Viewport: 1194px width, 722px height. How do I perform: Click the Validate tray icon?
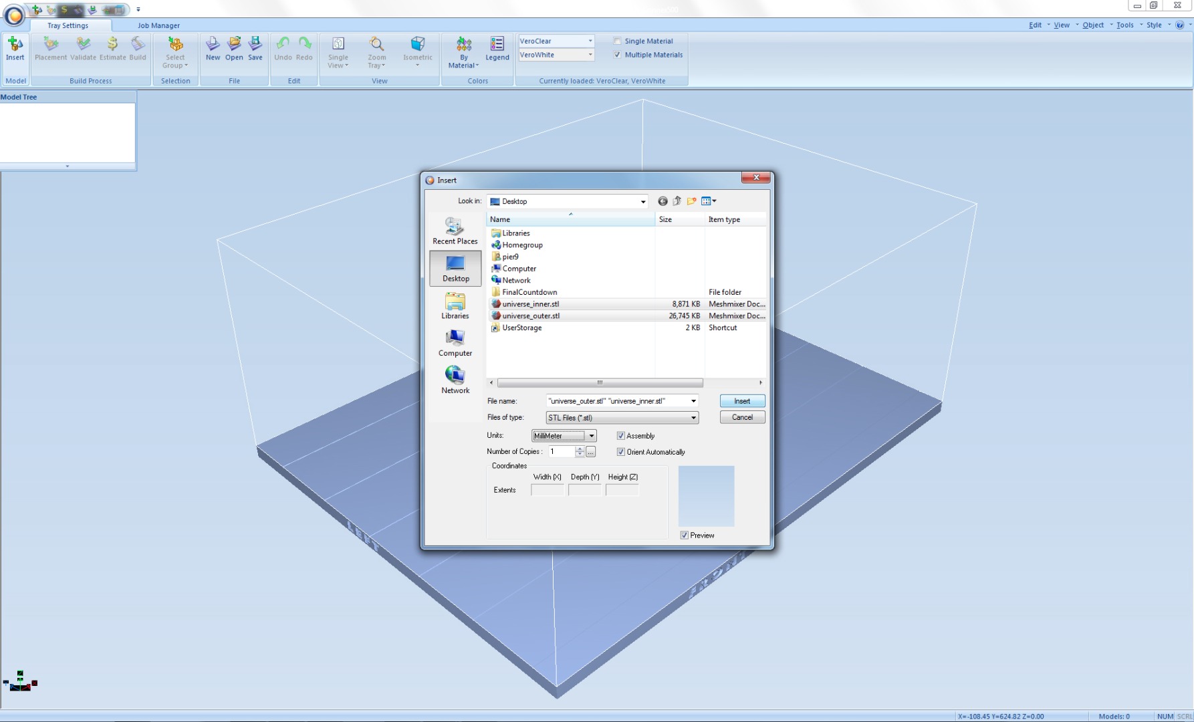point(83,49)
